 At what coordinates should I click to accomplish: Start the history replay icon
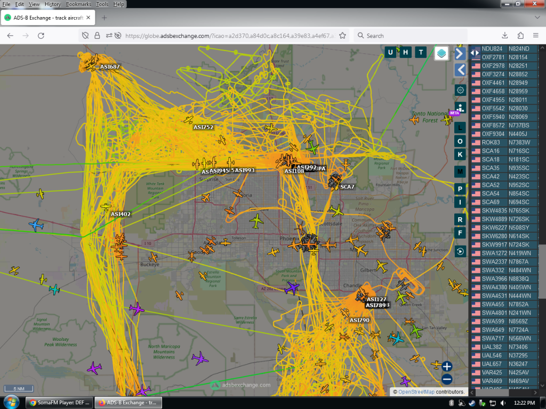[x=460, y=251]
